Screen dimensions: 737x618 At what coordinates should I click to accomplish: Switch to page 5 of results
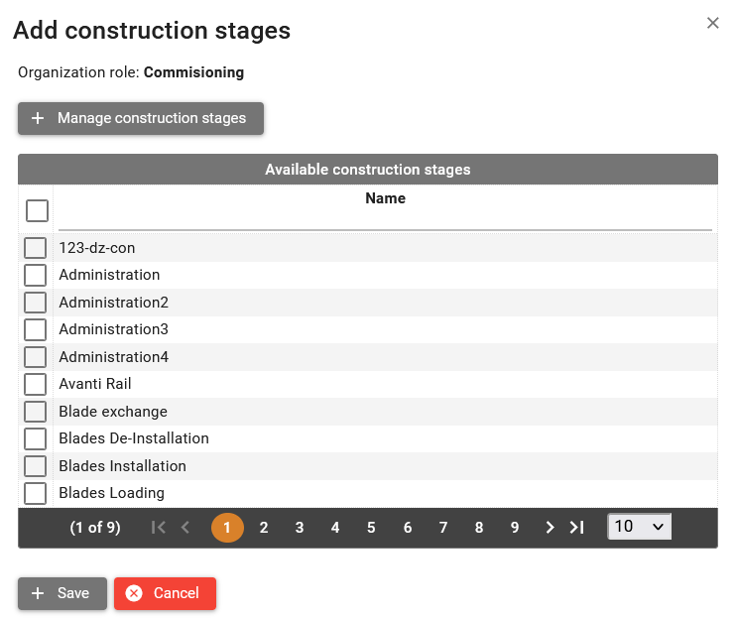371,528
